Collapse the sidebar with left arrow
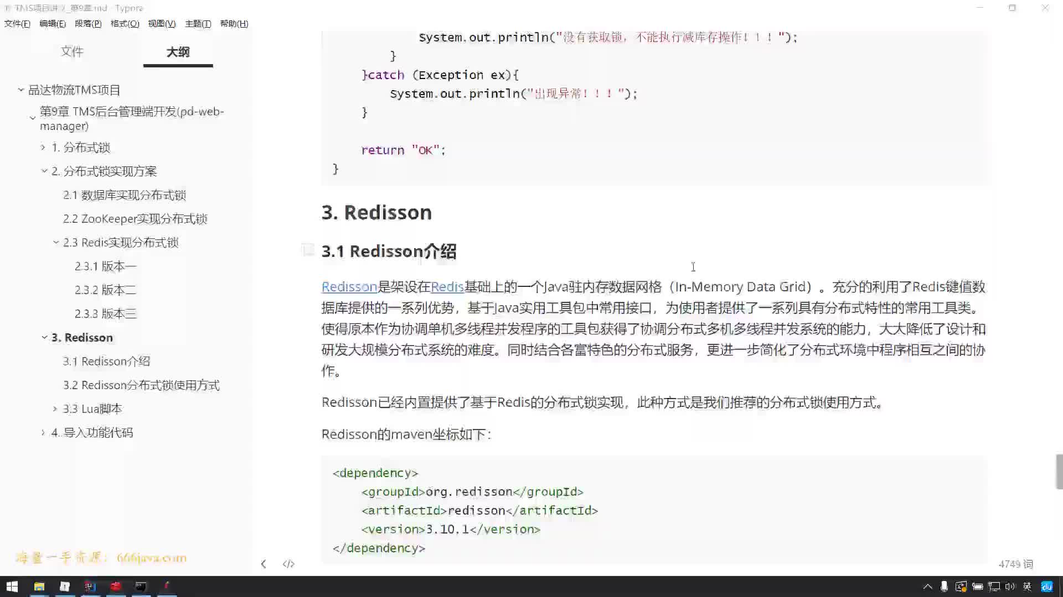Screen dimensions: 1063x597 point(264,564)
